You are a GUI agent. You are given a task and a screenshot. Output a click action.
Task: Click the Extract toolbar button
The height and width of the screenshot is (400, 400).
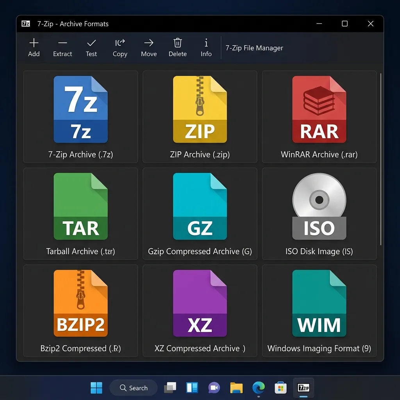point(62,48)
